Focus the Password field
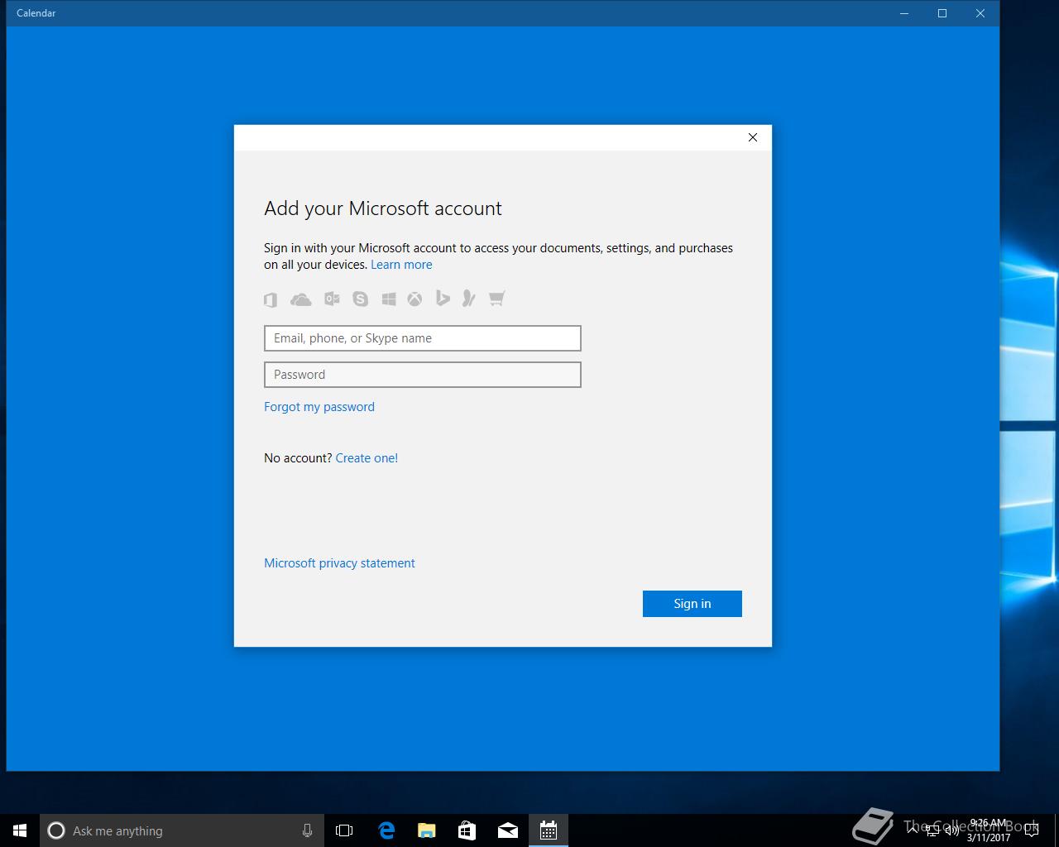Screen dimensions: 1059x847 (423, 375)
